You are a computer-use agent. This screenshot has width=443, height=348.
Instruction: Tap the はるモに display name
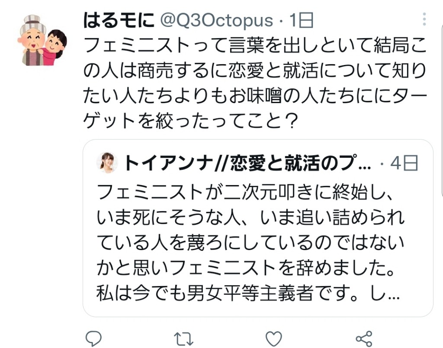click(x=119, y=20)
